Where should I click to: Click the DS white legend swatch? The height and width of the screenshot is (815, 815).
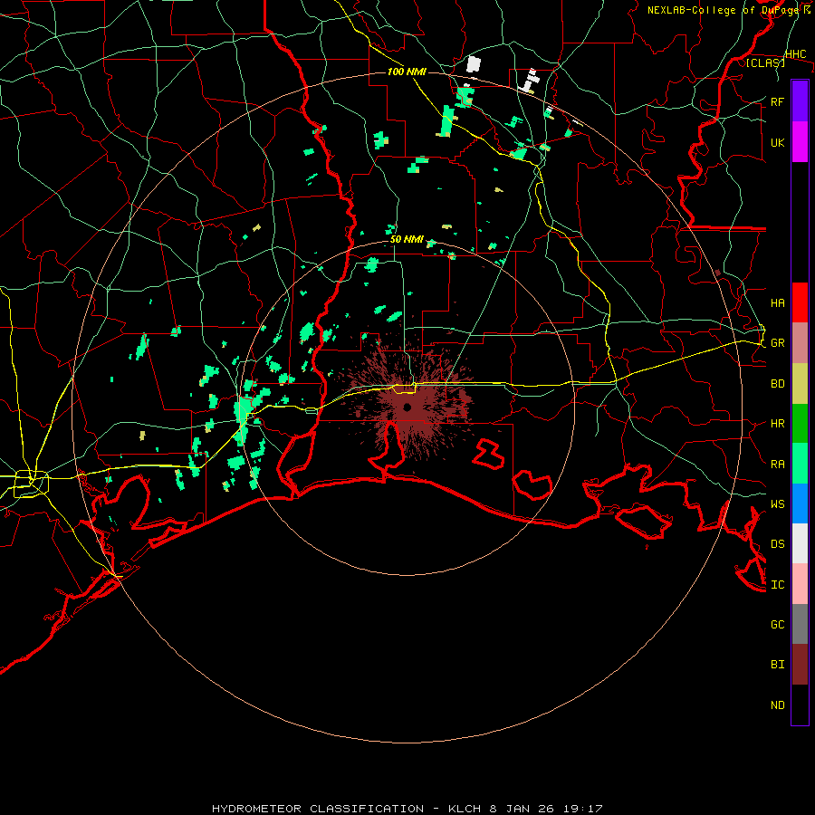click(x=800, y=543)
